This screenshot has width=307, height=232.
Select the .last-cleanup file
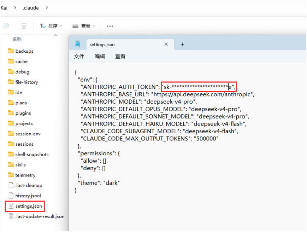pos(25,185)
